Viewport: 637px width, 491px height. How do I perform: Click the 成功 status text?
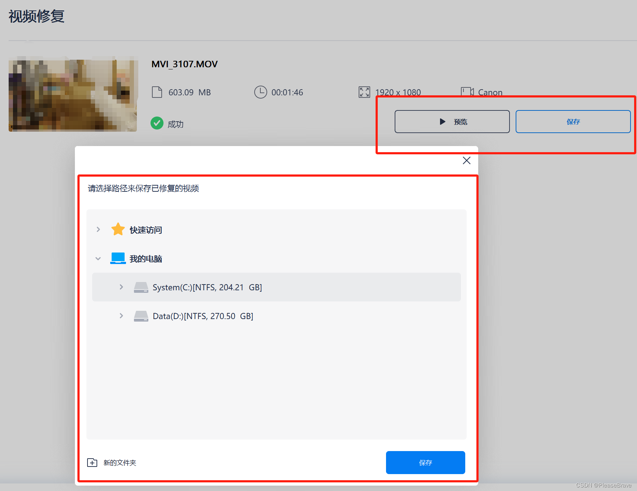tap(175, 124)
